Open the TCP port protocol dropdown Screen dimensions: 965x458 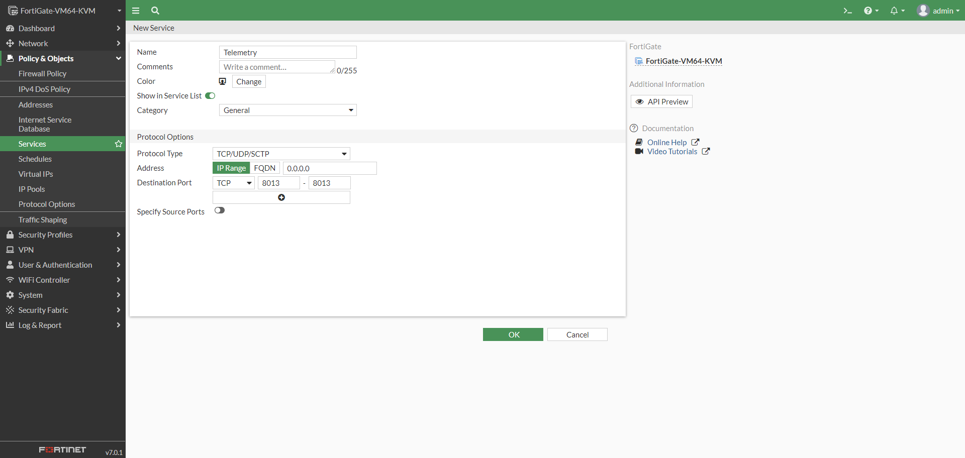click(x=234, y=183)
